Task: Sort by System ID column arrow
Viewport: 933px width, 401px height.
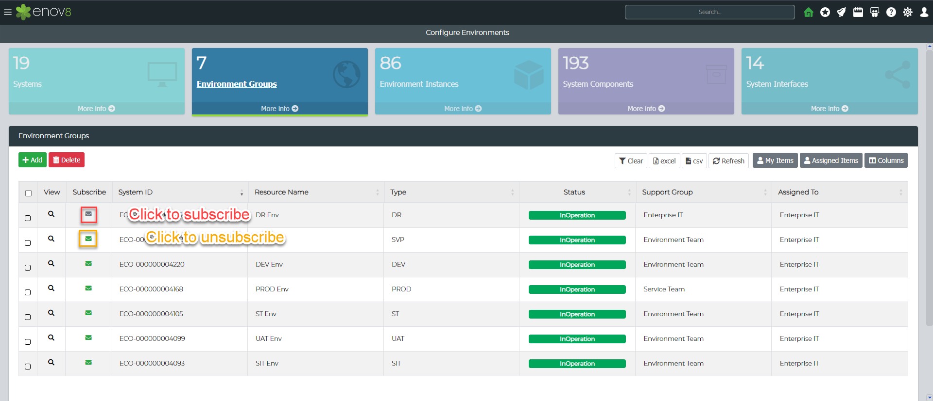Action: 242,192
